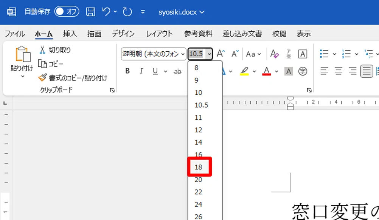This screenshot has height=220, width=379.
Task: Select font size 8 from list
Action: 205,68
